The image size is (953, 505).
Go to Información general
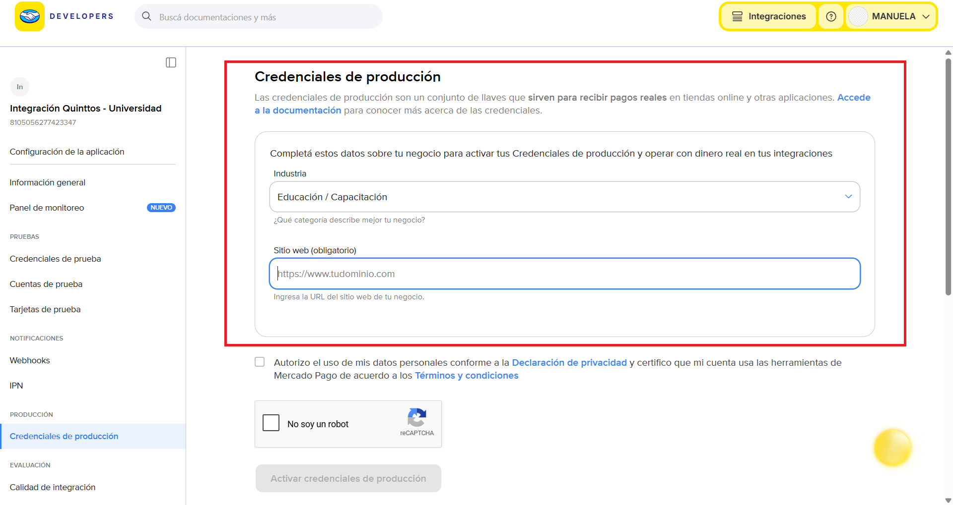click(x=48, y=182)
